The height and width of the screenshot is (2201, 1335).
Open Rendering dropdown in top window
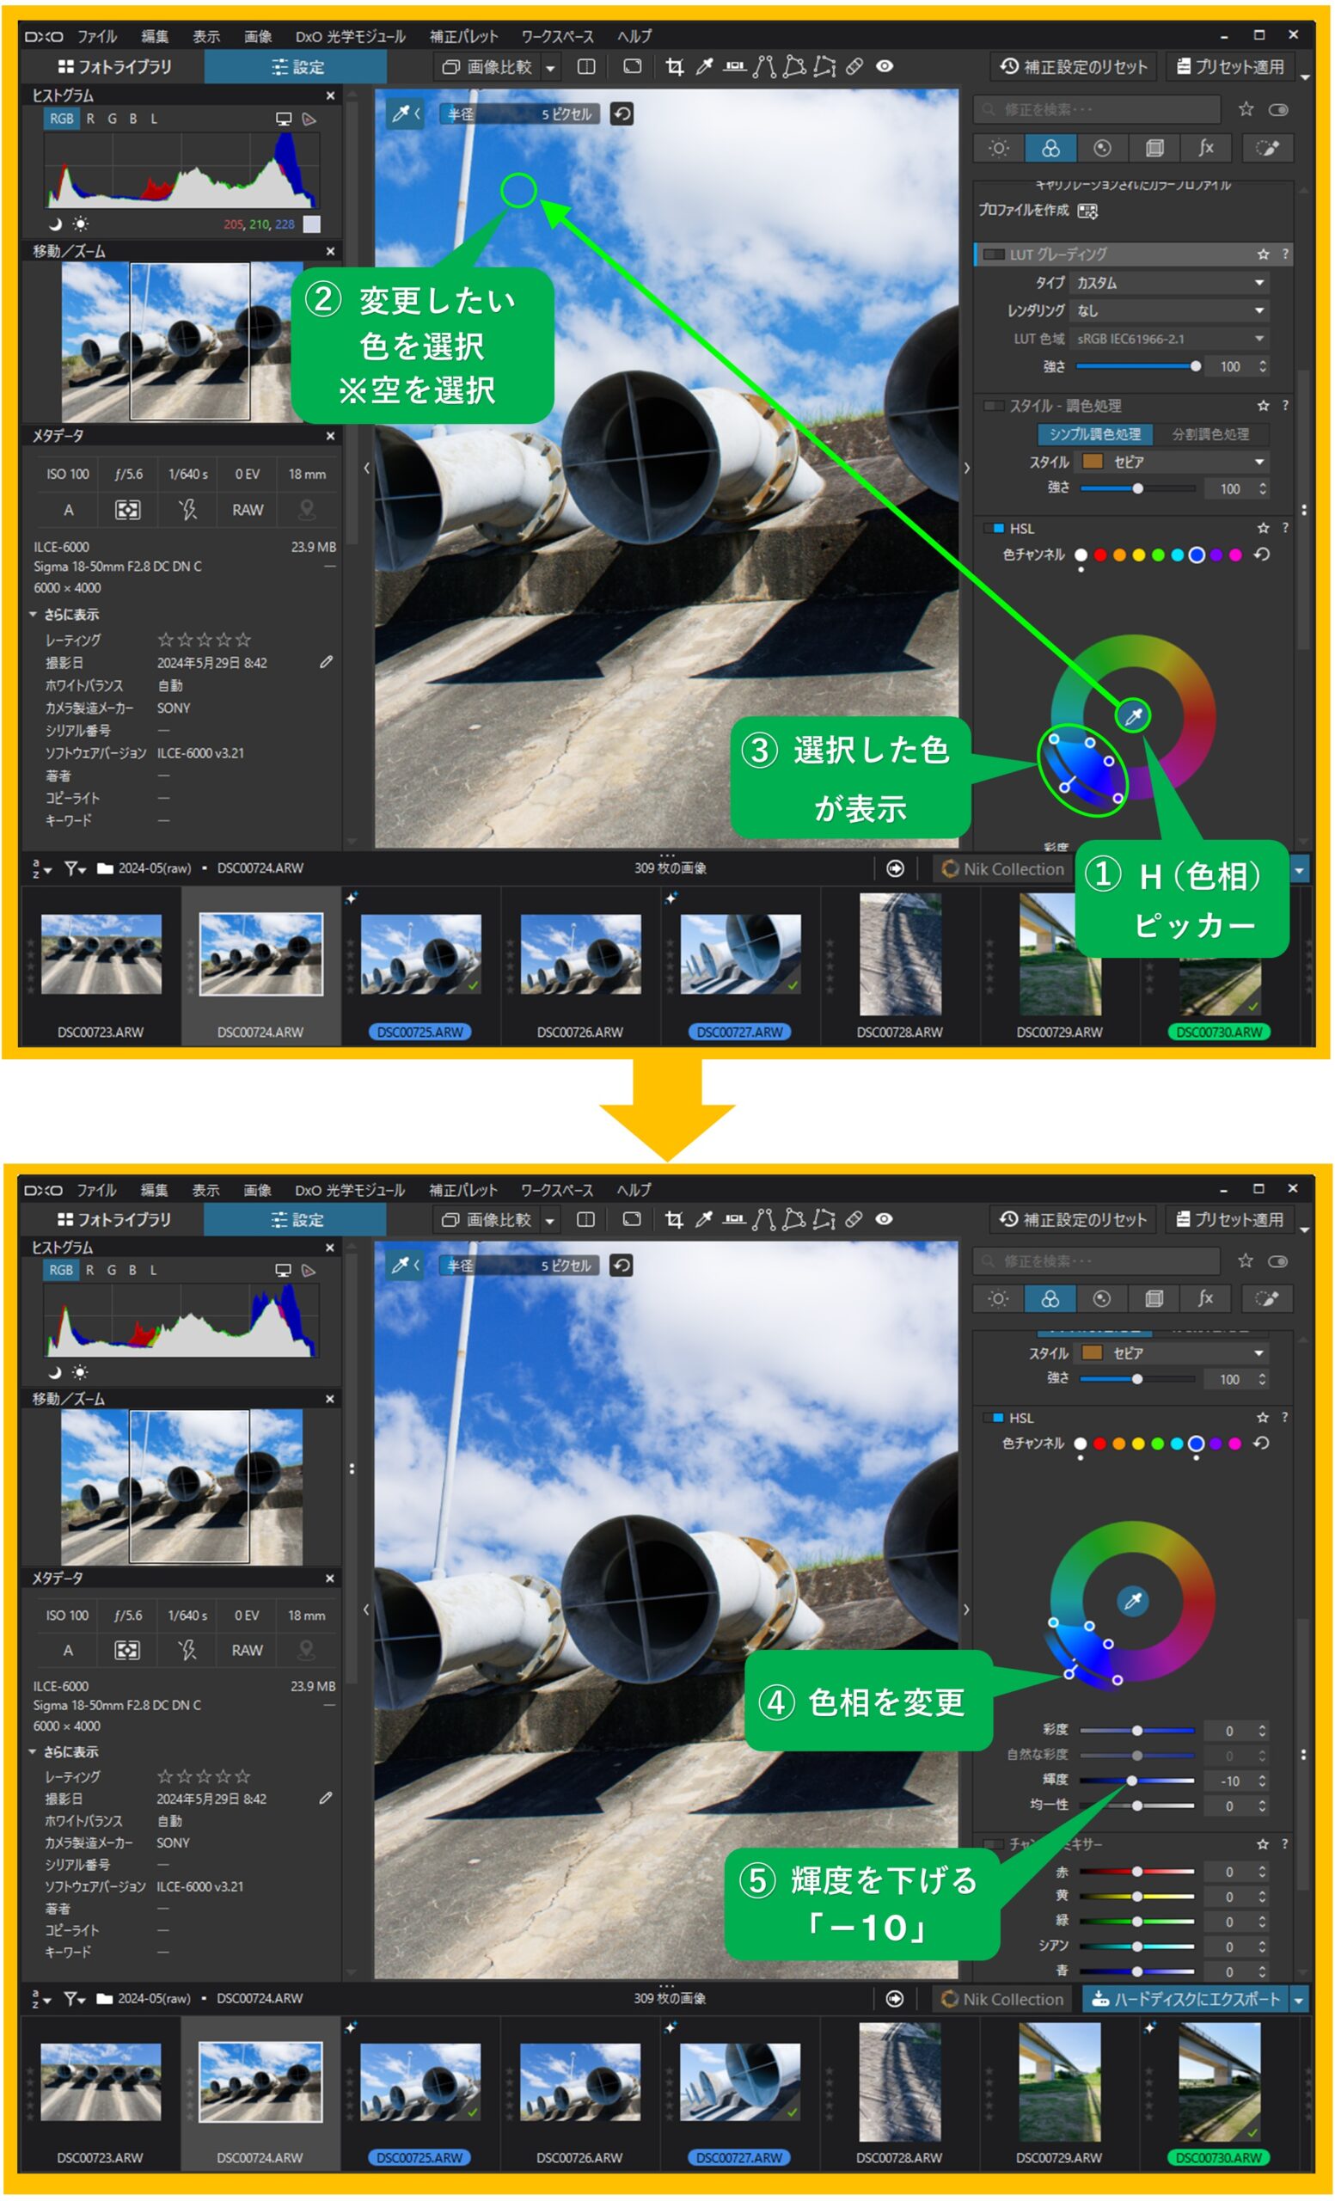1169,311
